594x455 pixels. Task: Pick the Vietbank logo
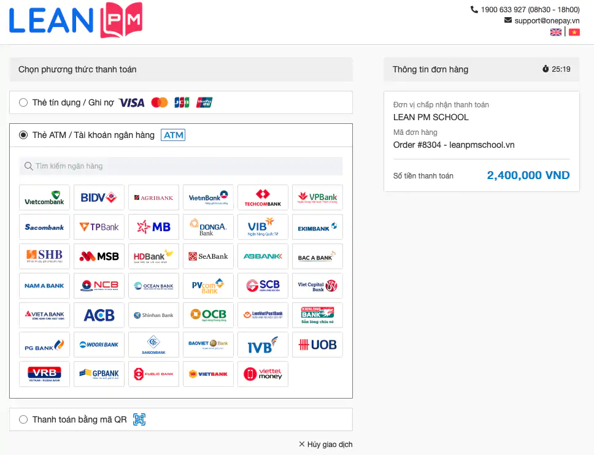coord(208,375)
